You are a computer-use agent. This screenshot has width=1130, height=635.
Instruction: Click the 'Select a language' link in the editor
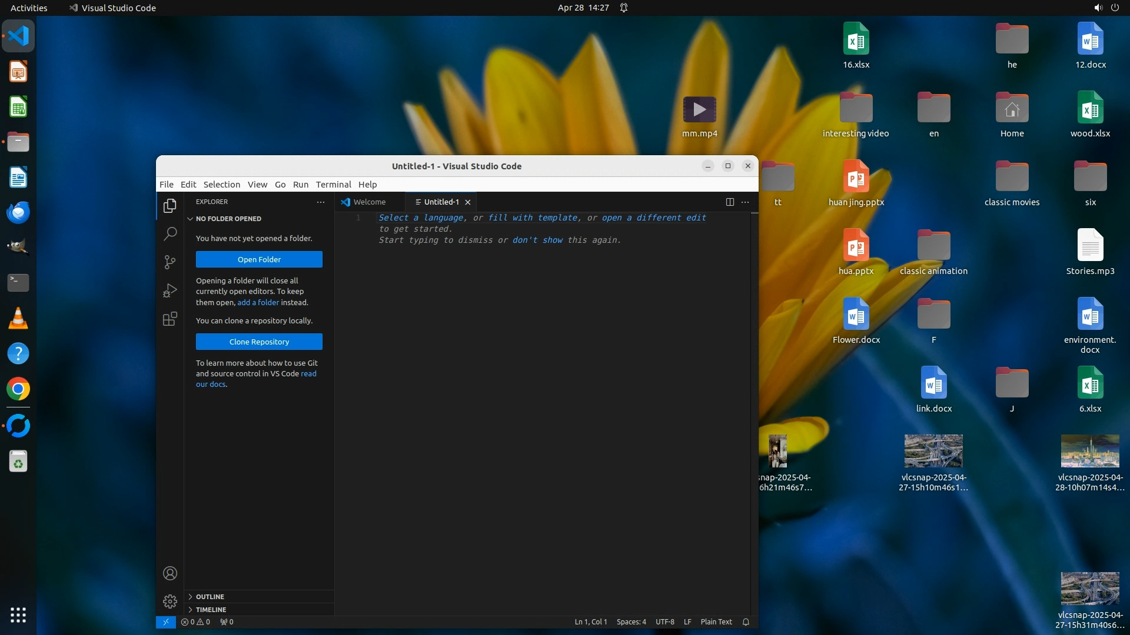click(x=421, y=218)
